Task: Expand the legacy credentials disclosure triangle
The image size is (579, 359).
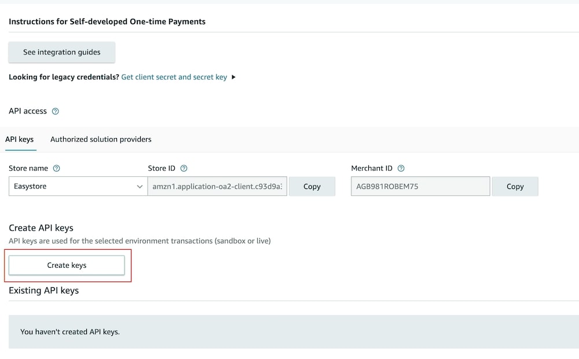Action: click(x=233, y=77)
